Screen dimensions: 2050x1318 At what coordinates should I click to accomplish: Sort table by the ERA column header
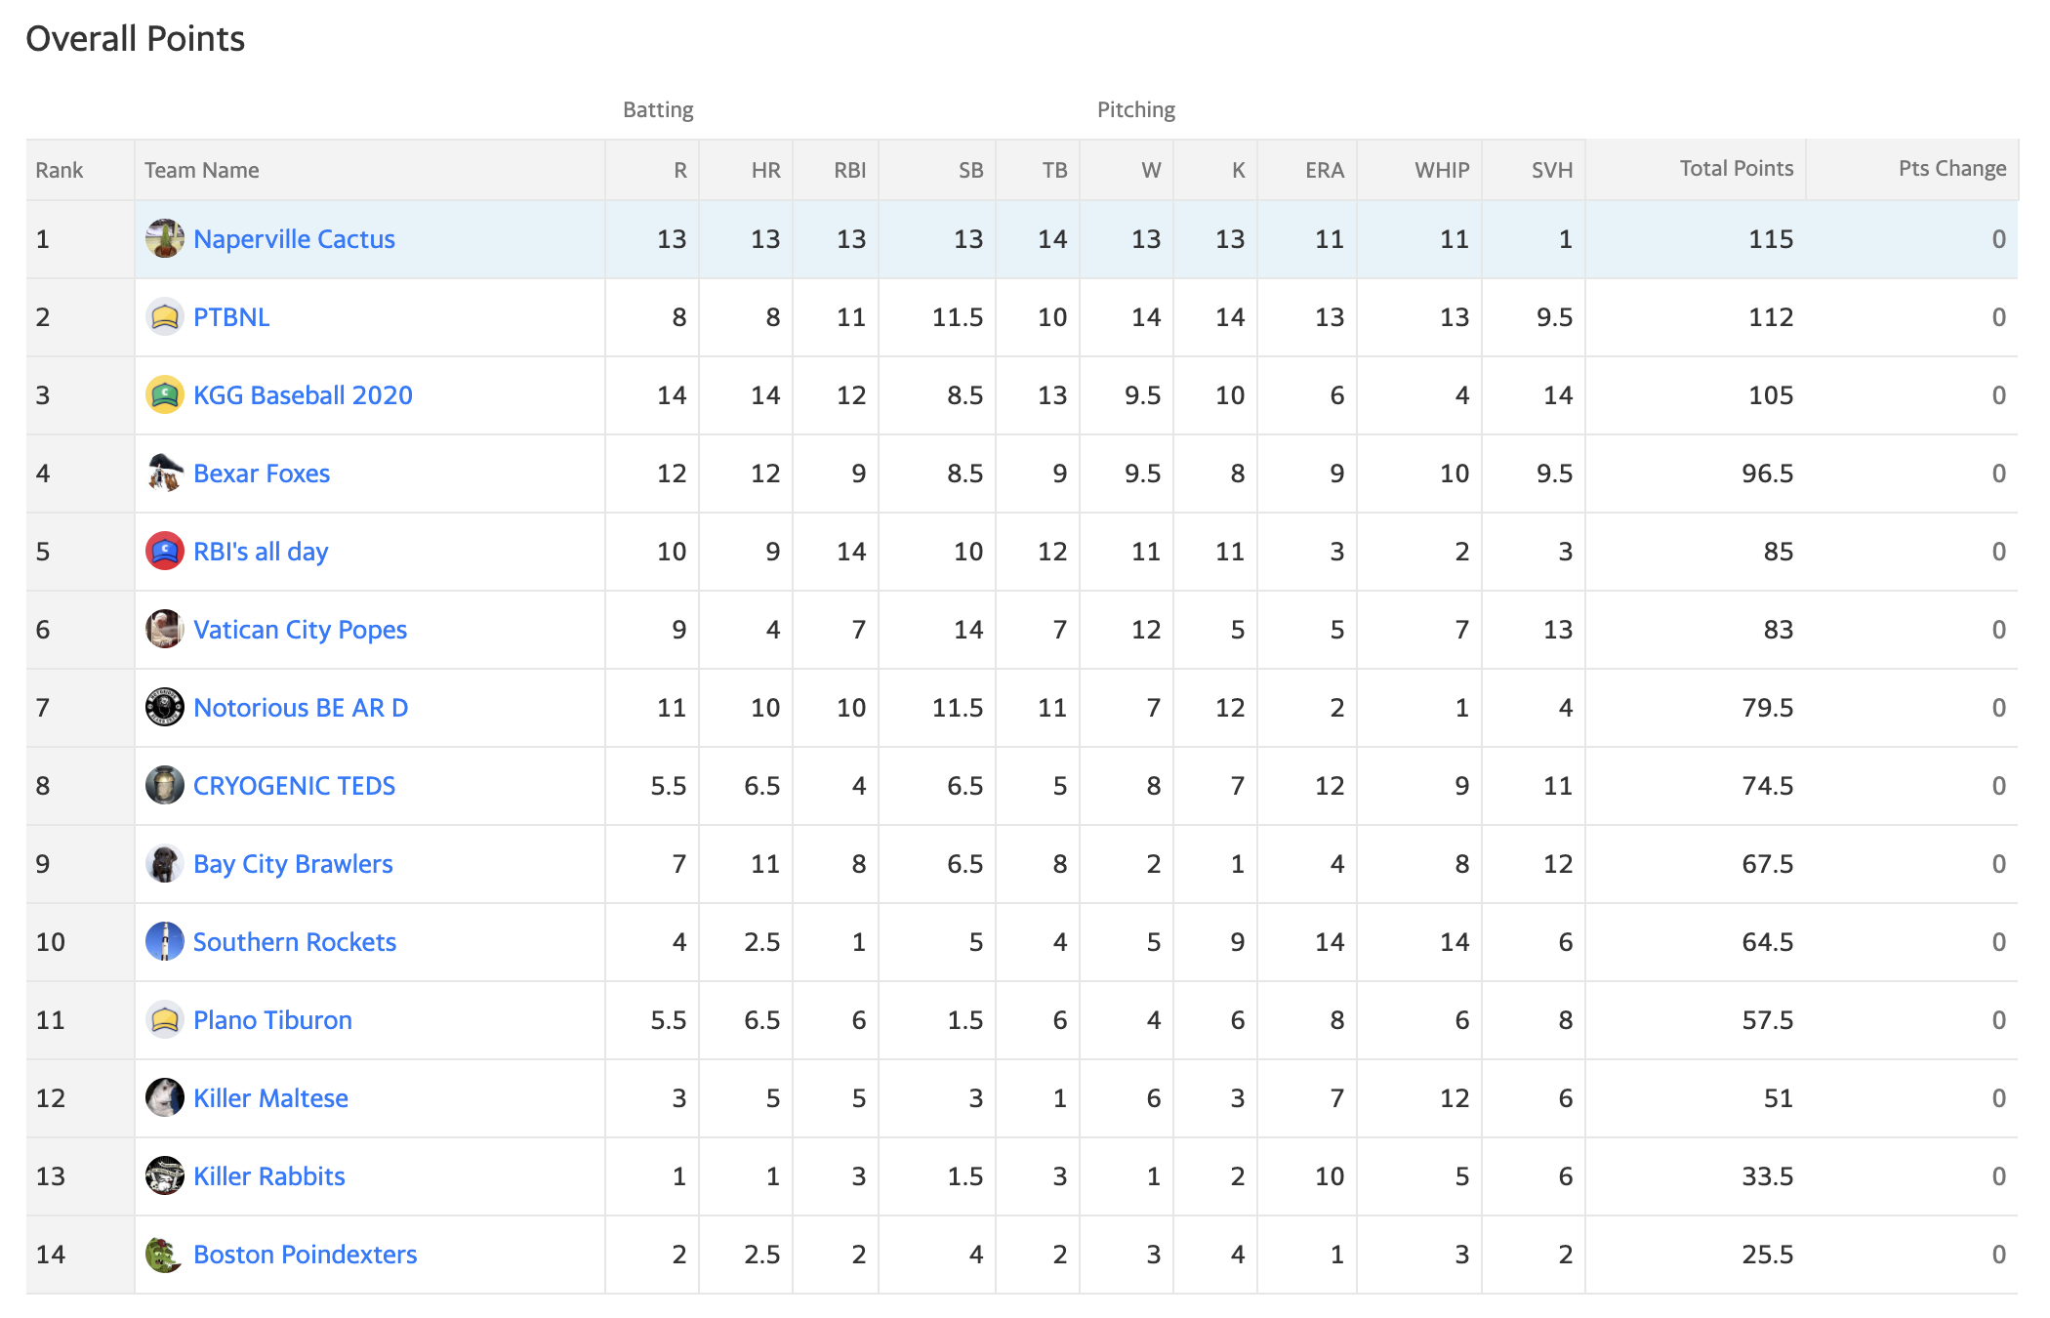(1325, 170)
